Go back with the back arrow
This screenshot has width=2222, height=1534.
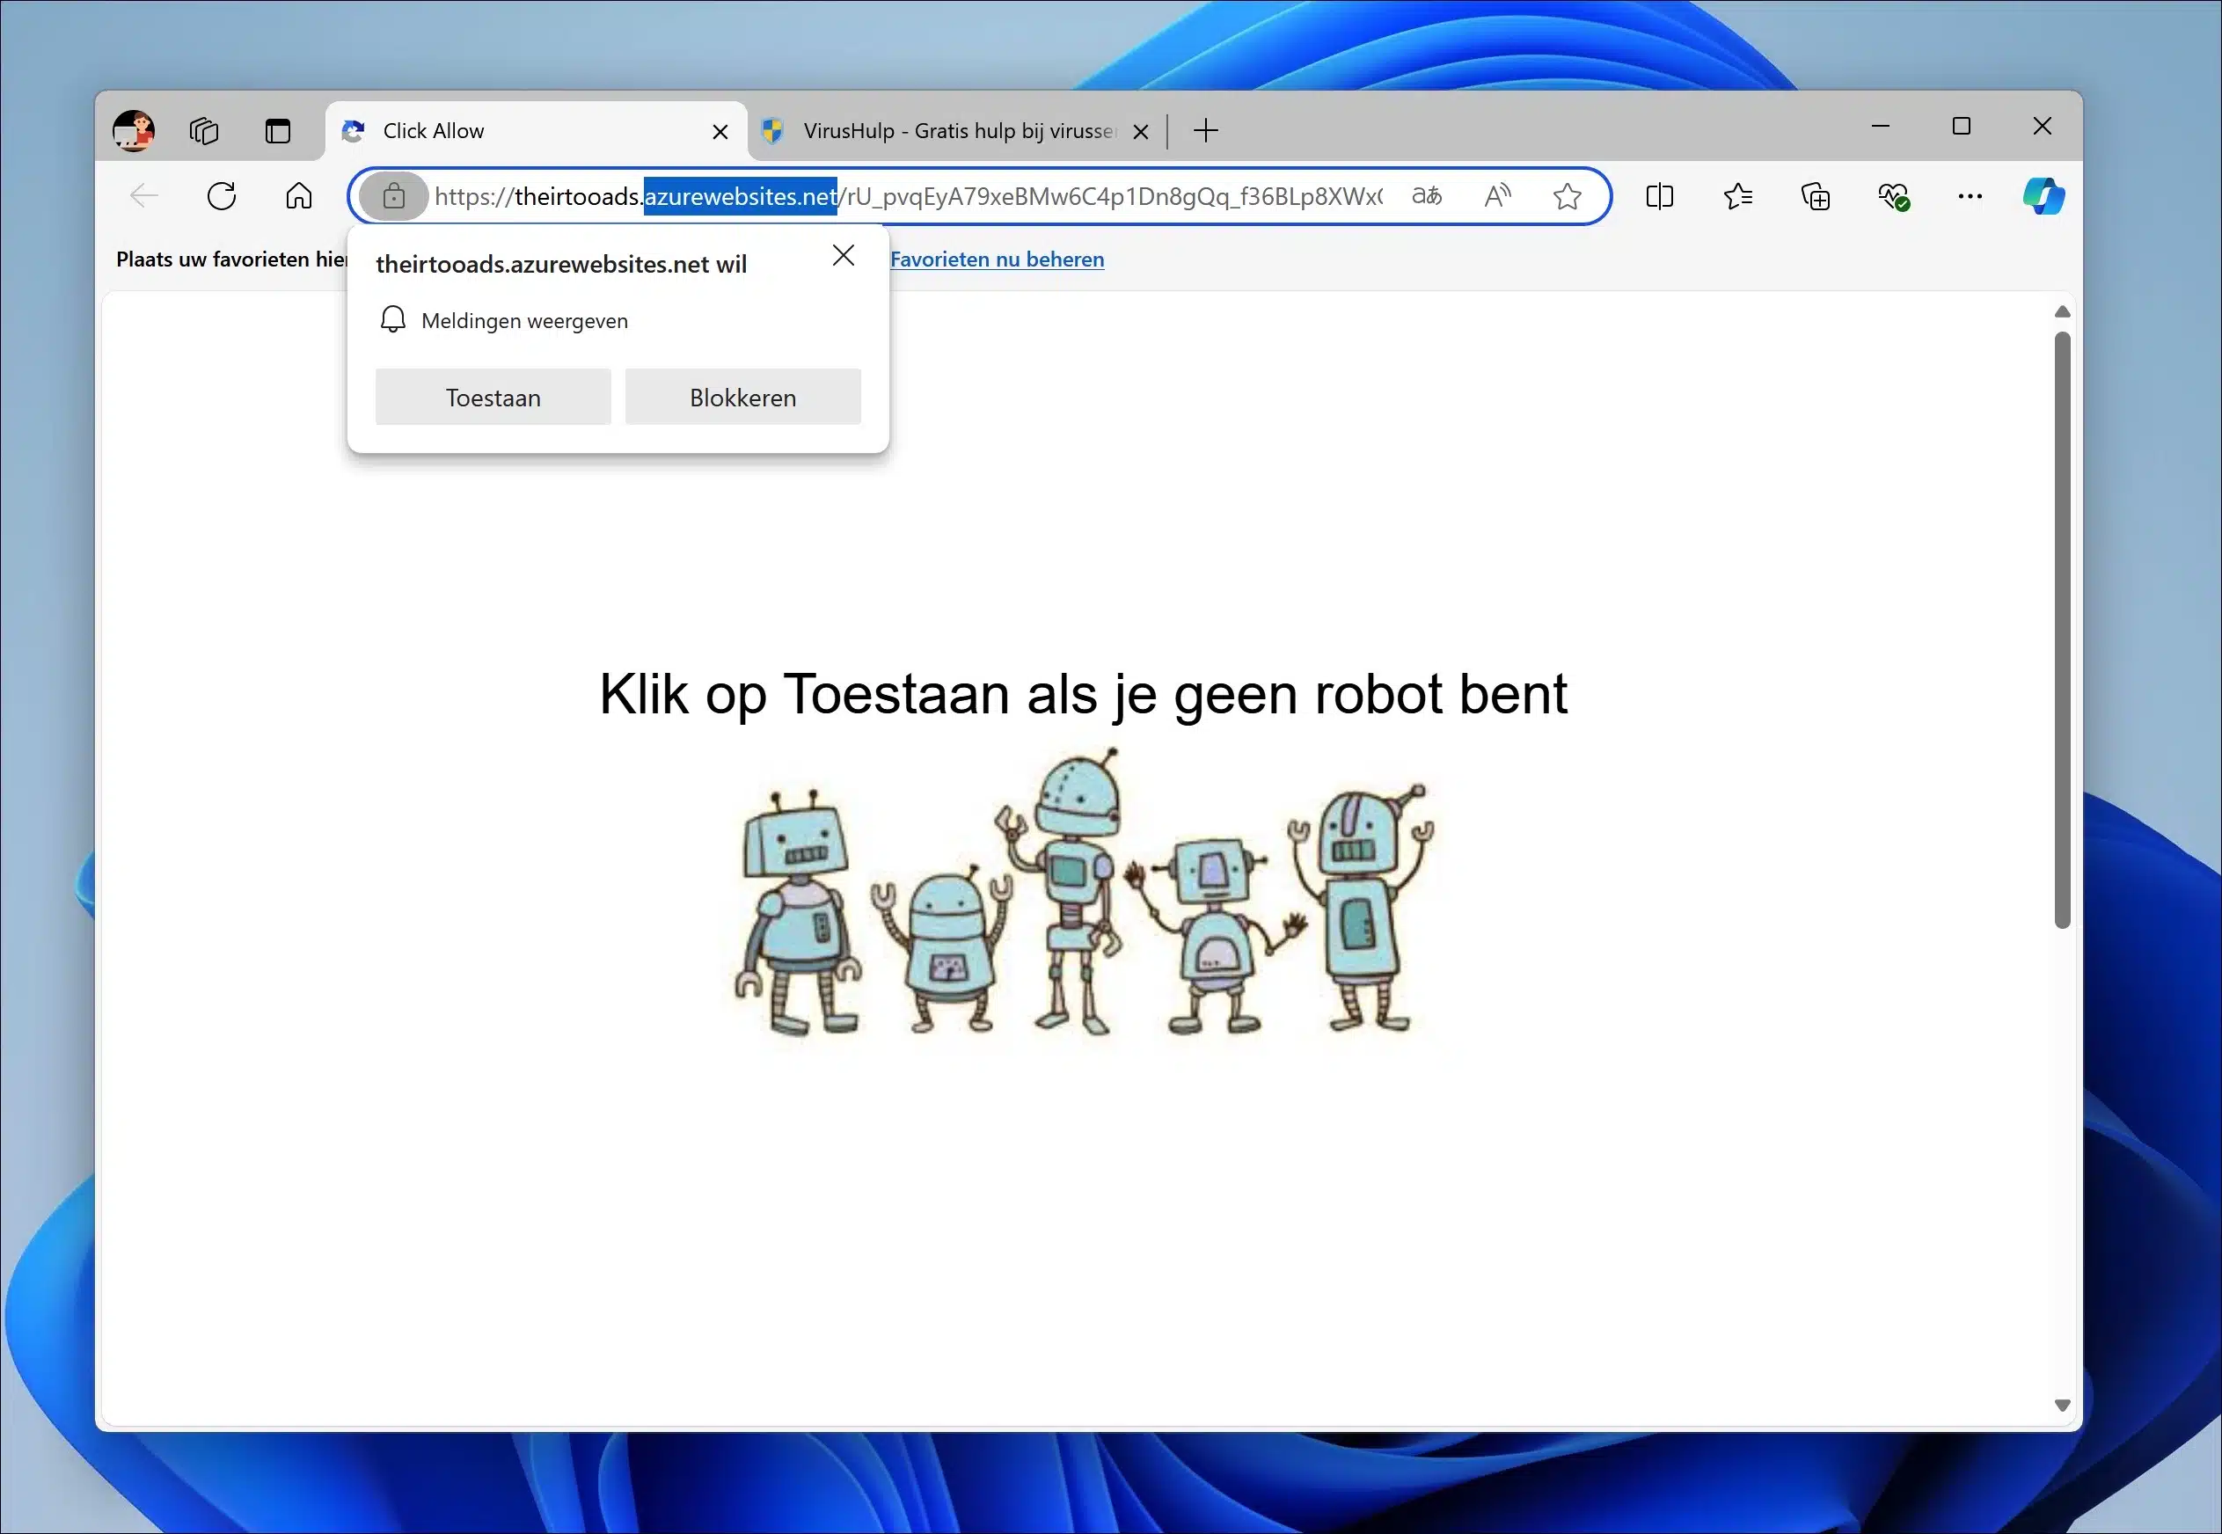click(x=144, y=196)
